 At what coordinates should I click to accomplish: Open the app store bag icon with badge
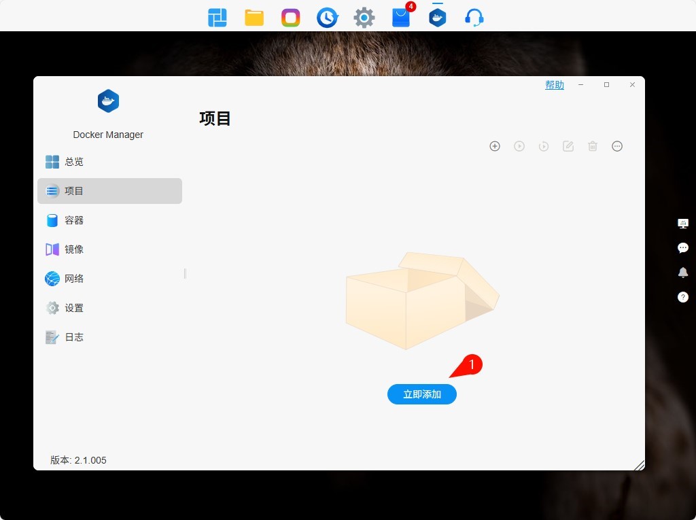pyautogui.click(x=402, y=17)
